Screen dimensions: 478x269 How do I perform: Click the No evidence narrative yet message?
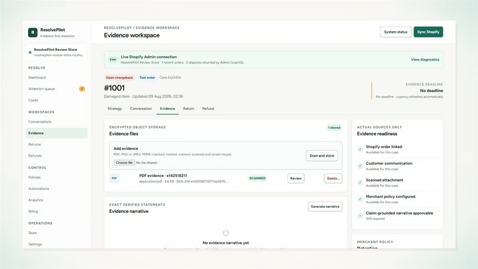point(226,243)
